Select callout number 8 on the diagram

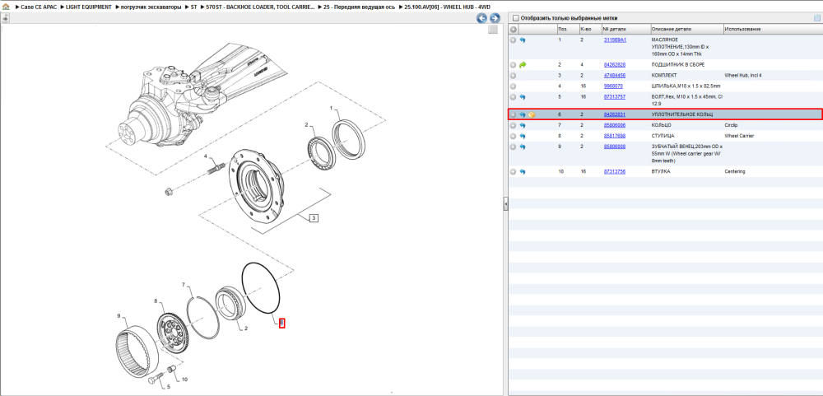(x=156, y=301)
